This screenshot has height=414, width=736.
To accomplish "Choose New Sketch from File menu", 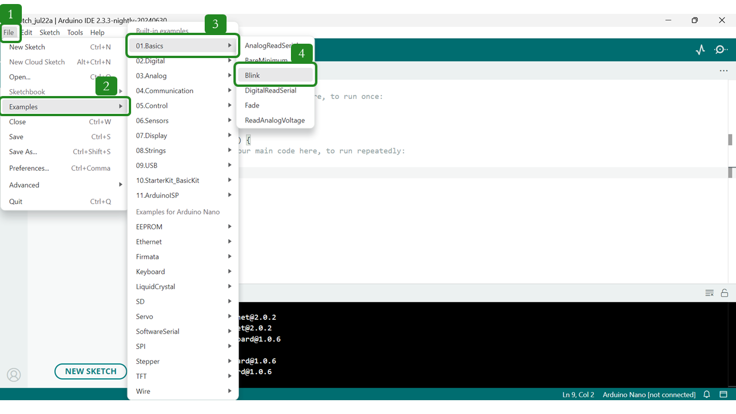I will [x=63, y=47].
